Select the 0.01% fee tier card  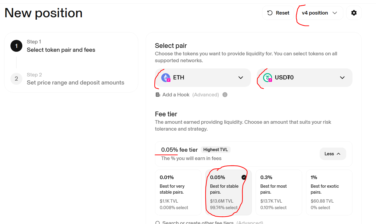[x=178, y=192]
